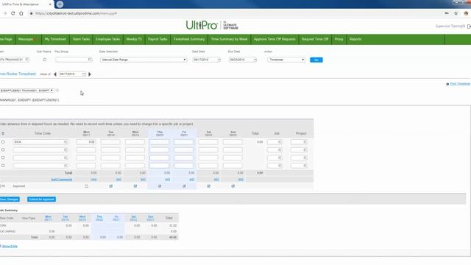Bookmark this page with the star icon
Viewport: 471px width, 265px height.
point(456,13)
